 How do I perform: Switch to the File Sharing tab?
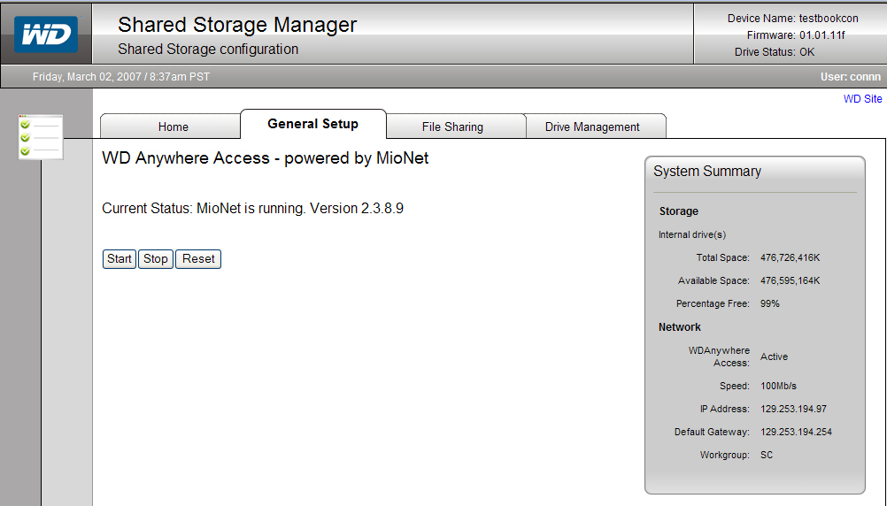point(452,126)
